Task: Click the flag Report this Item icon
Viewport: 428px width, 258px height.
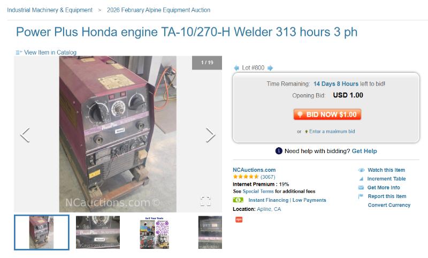Action: tap(361, 196)
